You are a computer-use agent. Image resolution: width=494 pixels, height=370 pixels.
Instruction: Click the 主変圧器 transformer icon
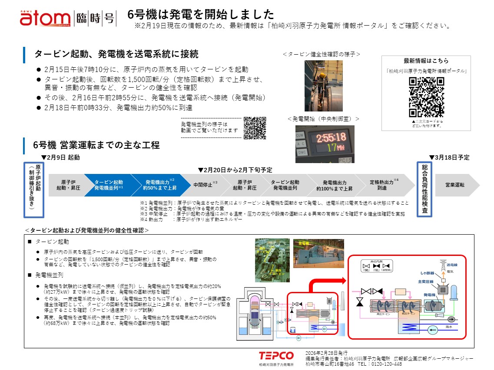(x=443, y=290)
